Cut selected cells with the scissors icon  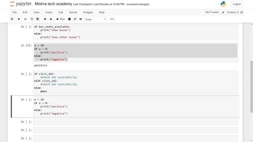pos(25,19)
